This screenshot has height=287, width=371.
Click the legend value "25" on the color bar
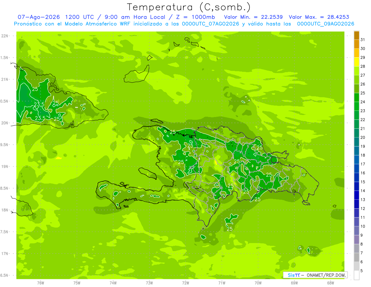point(363,93)
